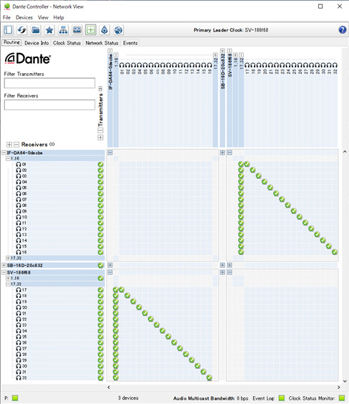Expand all receivers with the plus button
The image size is (349, 404).
[9, 144]
